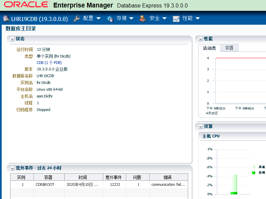Image resolution: width=266 pixels, height=199 pixels.
Task: Click the Oracle logo
Action: coord(26,5)
